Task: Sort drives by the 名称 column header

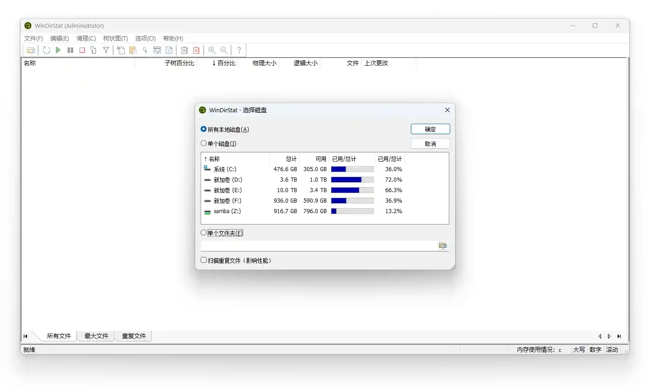Action: coord(235,159)
